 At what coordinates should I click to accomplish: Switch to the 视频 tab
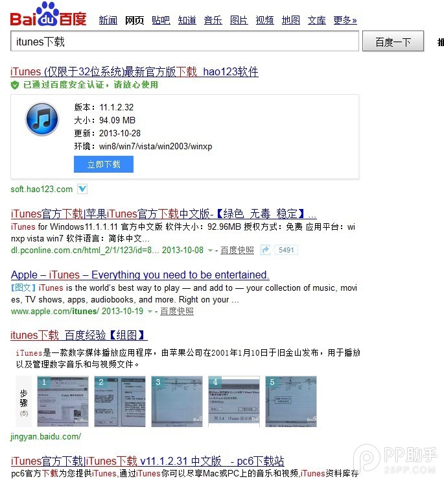[x=265, y=20]
